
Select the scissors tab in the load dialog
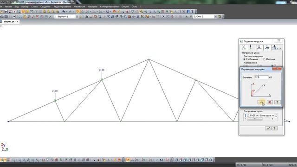pos(244,47)
